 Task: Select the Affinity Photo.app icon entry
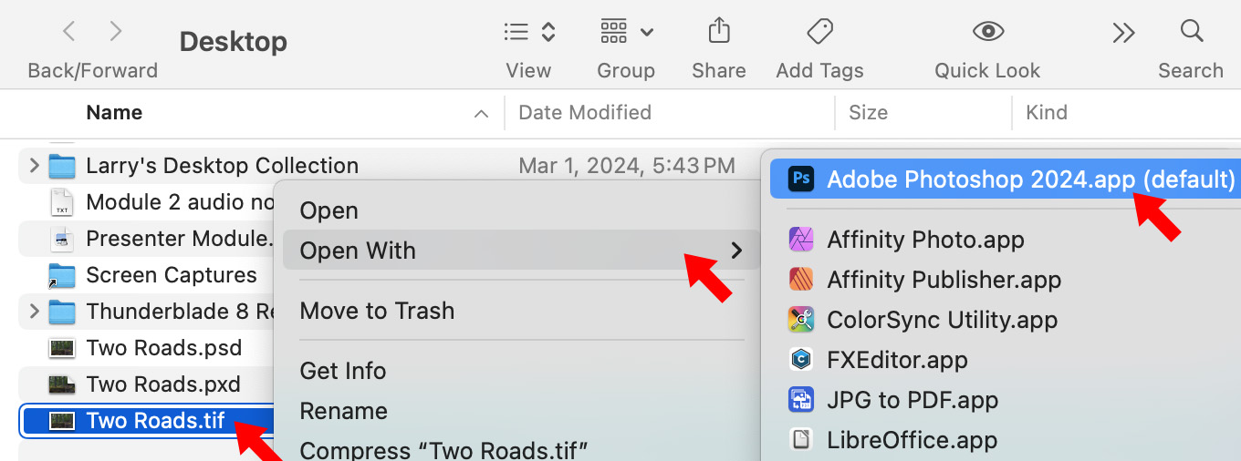click(800, 240)
